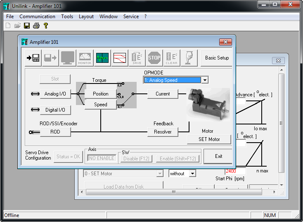The image size is (303, 222).
Task: Open the Monitor gauge icon
Action: (x=85, y=58)
